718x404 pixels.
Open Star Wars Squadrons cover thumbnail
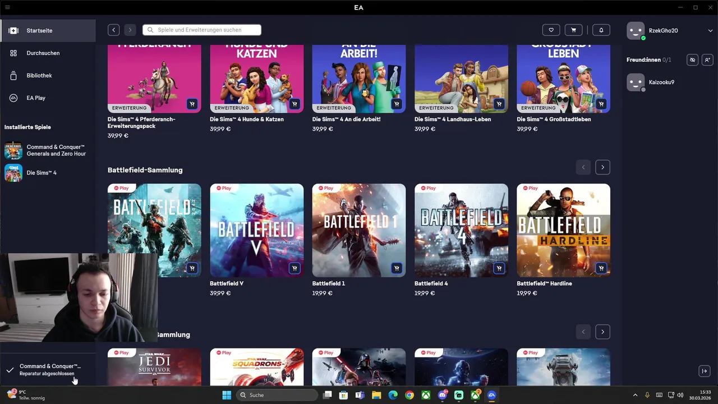click(x=257, y=367)
